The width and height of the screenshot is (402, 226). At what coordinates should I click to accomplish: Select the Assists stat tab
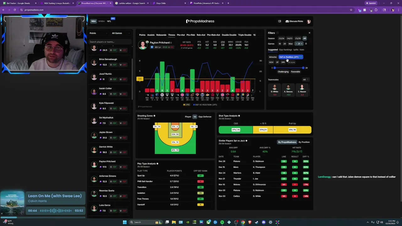tap(151, 35)
